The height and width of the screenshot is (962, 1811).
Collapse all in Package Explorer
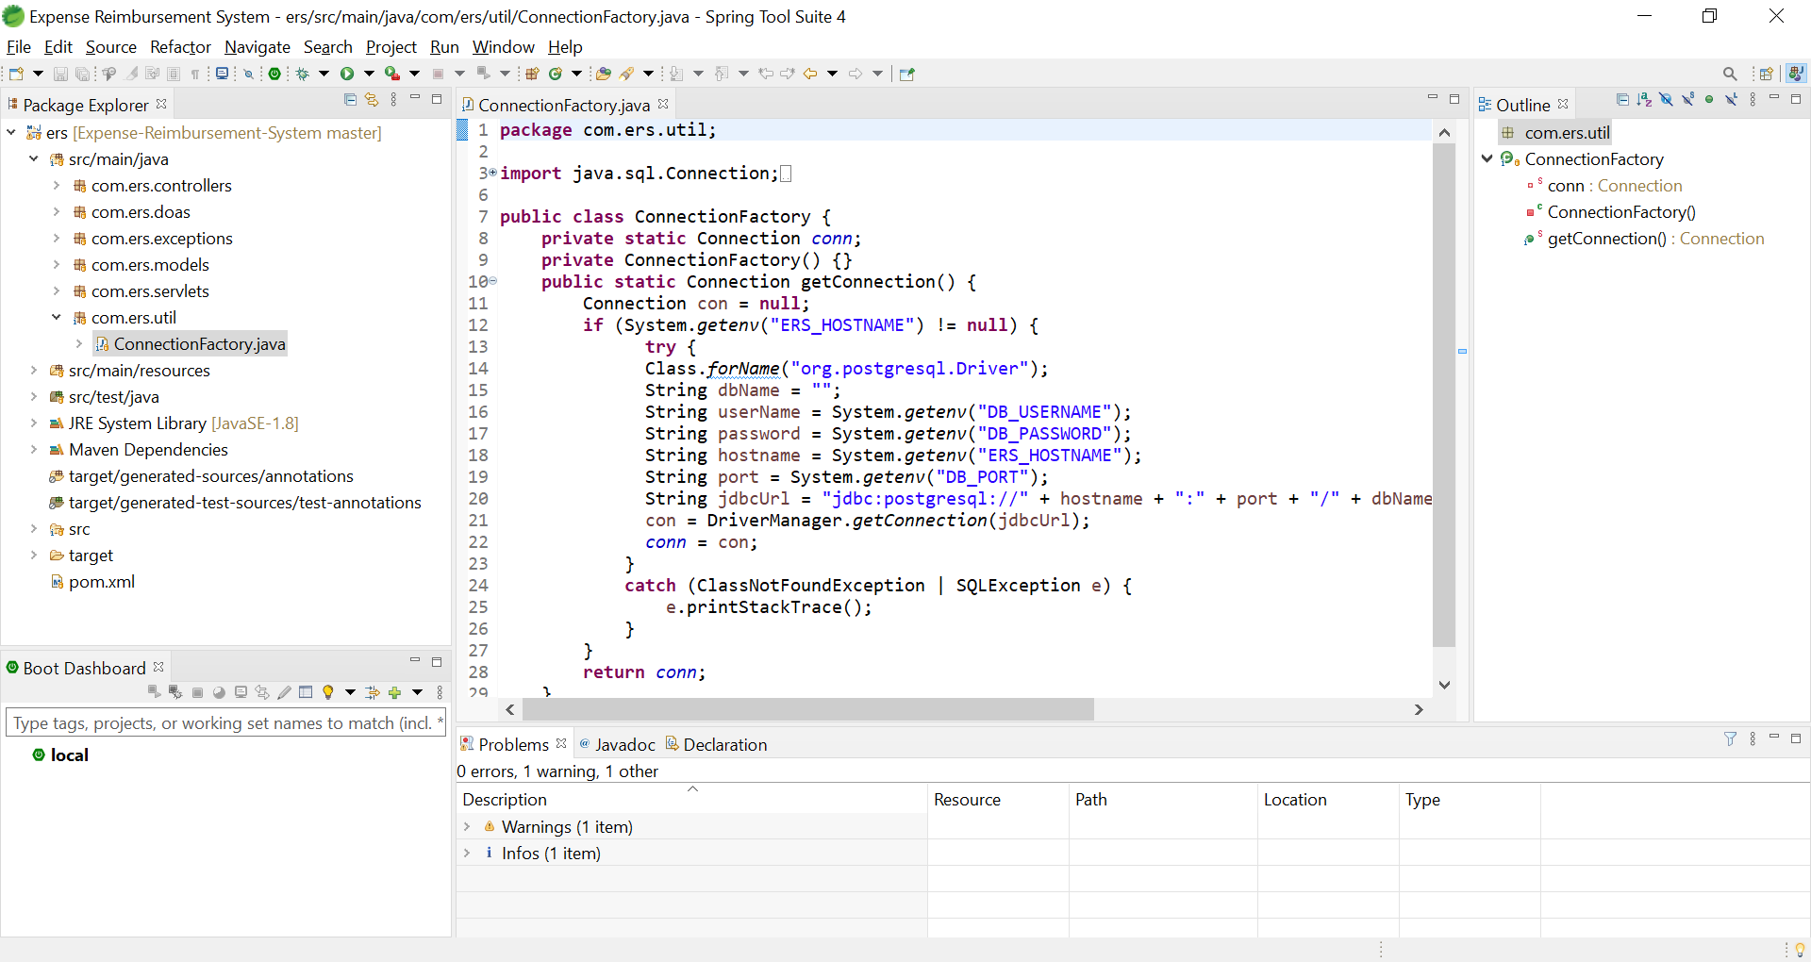click(350, 99)
